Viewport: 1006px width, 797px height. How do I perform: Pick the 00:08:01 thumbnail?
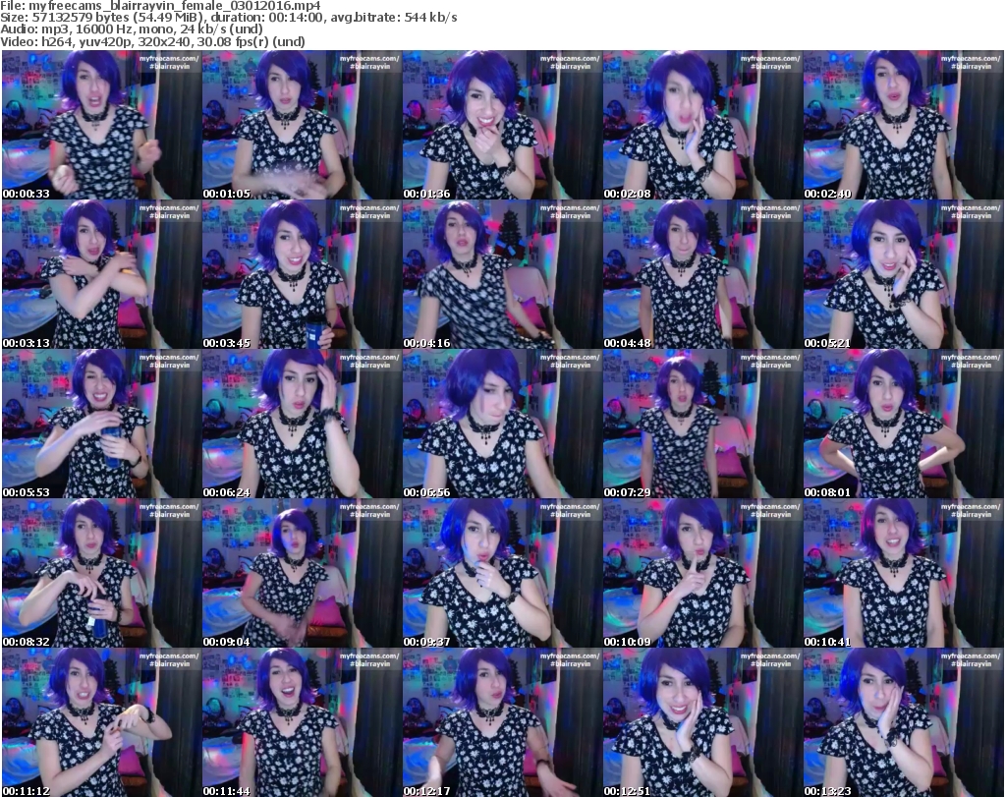pos(904,425)
